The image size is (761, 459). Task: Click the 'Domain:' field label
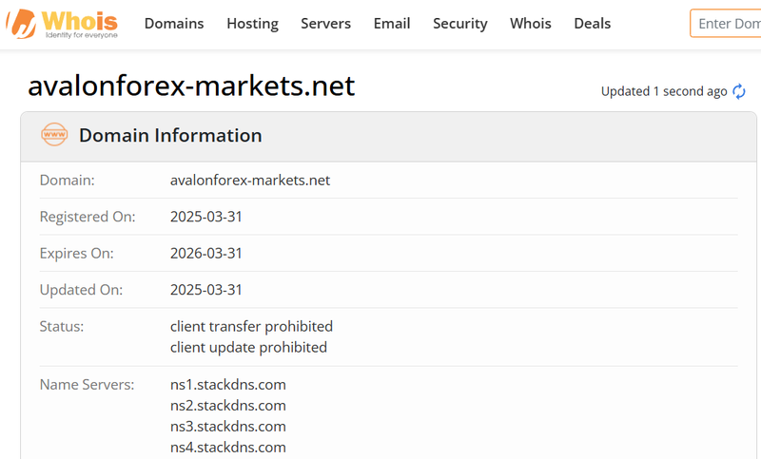(x=67, y=181)
